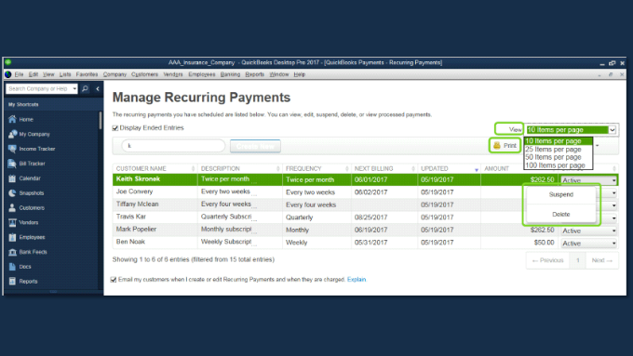Open status dropdown for Mark Popelier
This screenshot has width=633, height=356.
click(589, 231)
